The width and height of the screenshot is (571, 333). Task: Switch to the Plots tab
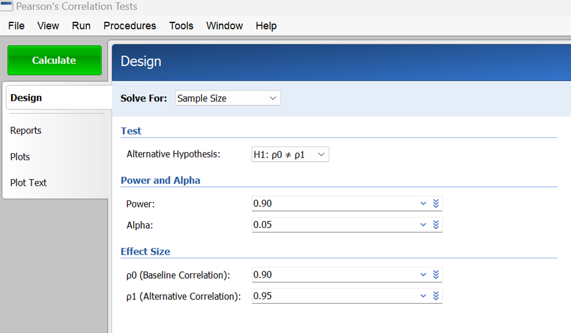20,157
